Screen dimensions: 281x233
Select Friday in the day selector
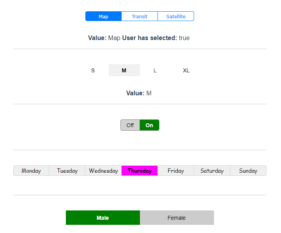pos(176,171)
